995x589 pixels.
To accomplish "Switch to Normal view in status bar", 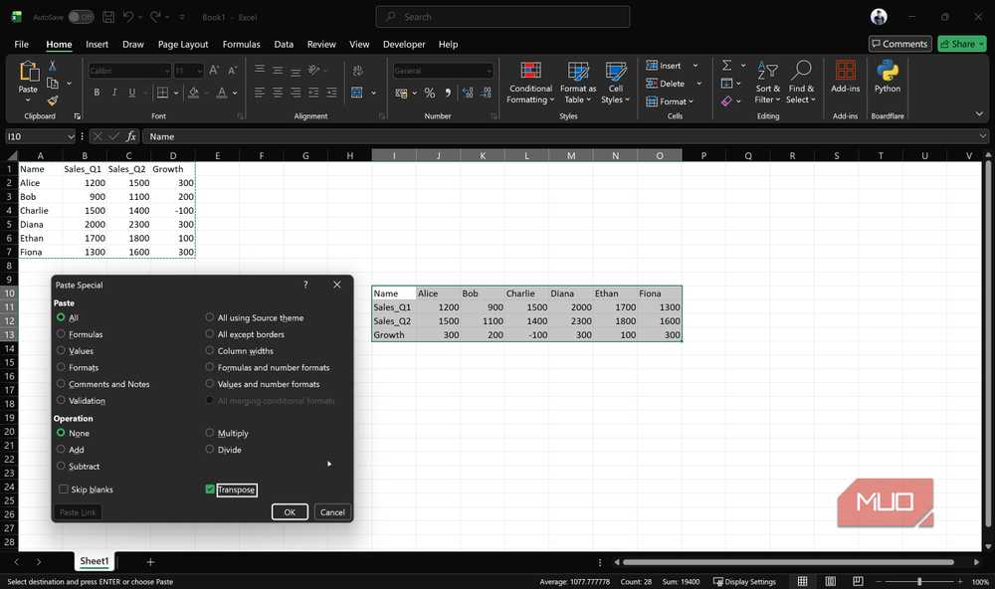I will coord(802,581).
